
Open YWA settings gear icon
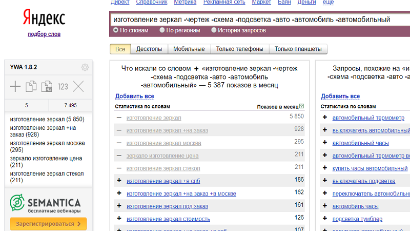coord(85,67)
